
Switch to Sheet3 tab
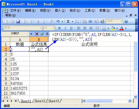[x=54, y=101]
